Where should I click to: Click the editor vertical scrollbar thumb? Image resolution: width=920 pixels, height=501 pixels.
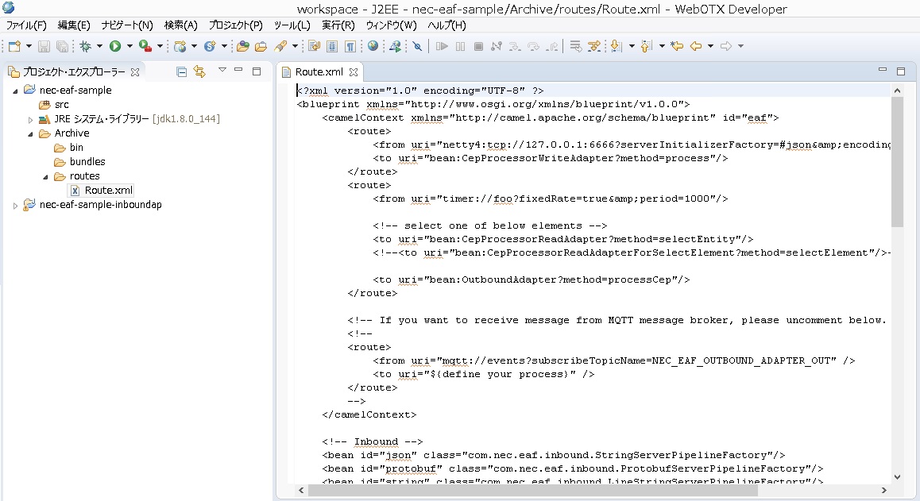click(897, 160)
